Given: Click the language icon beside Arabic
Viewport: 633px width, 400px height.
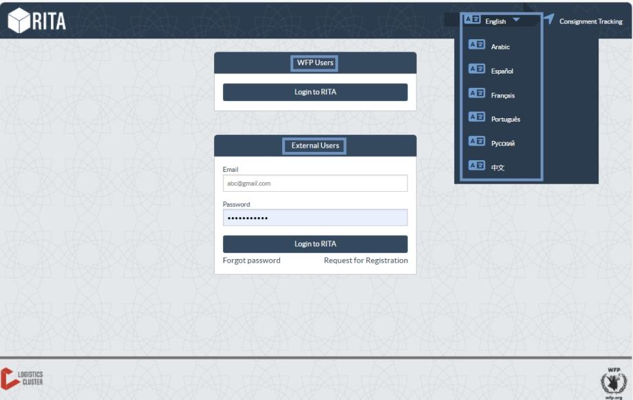Looking at the screenshot, I should 476,45.
